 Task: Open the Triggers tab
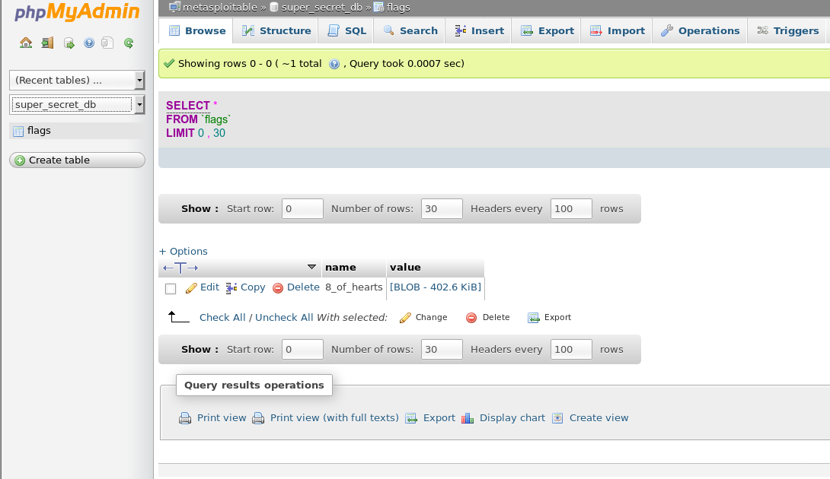pos(787,30)
